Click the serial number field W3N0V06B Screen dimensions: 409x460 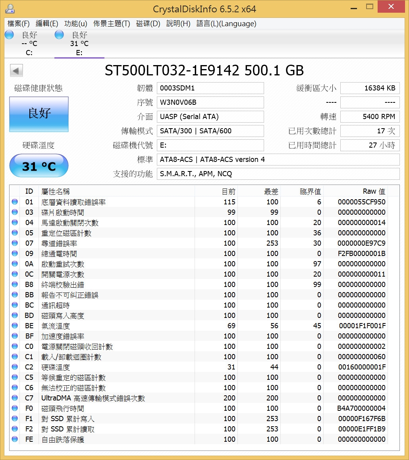[210, 102]
